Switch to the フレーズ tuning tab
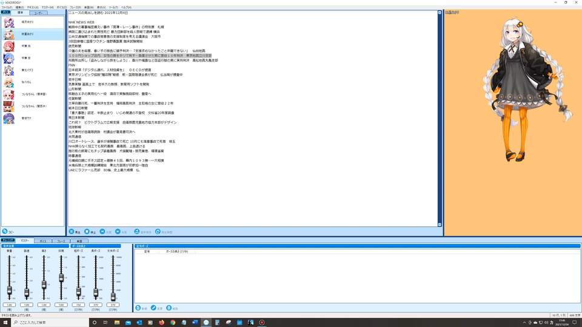Screen dimensions: 582x327 (61, 241)
